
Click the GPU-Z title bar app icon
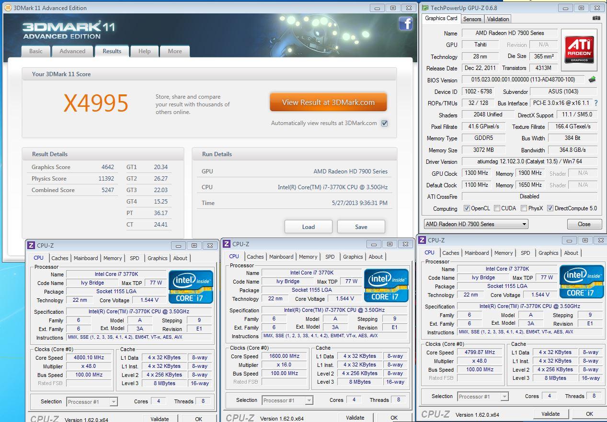click(x=425, y=8)
